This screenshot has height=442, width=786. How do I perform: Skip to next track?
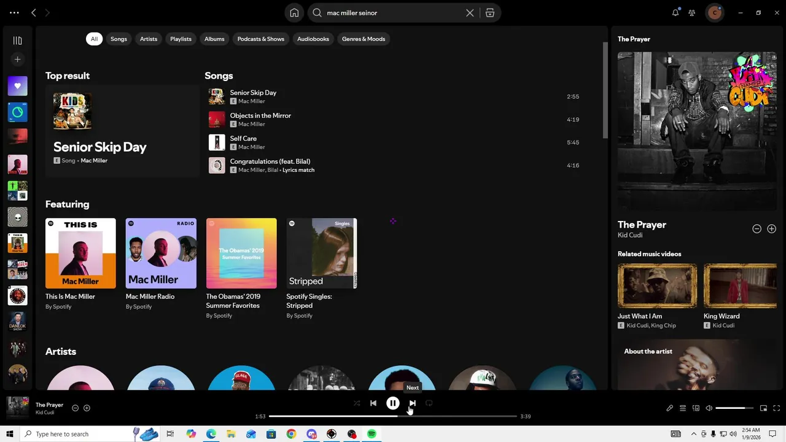click(413, 403)
